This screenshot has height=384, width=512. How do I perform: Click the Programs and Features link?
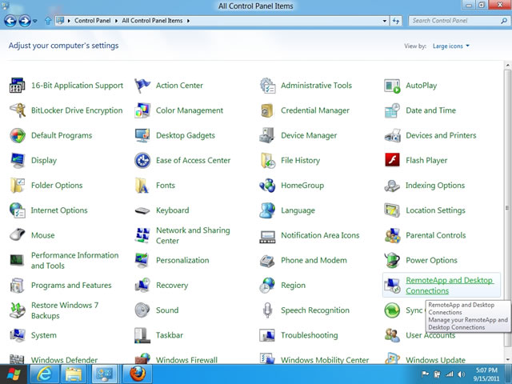click(x=71, y=286)
